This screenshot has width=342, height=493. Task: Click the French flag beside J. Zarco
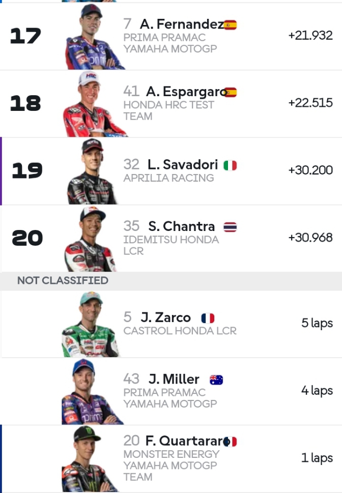coord(208,318)
